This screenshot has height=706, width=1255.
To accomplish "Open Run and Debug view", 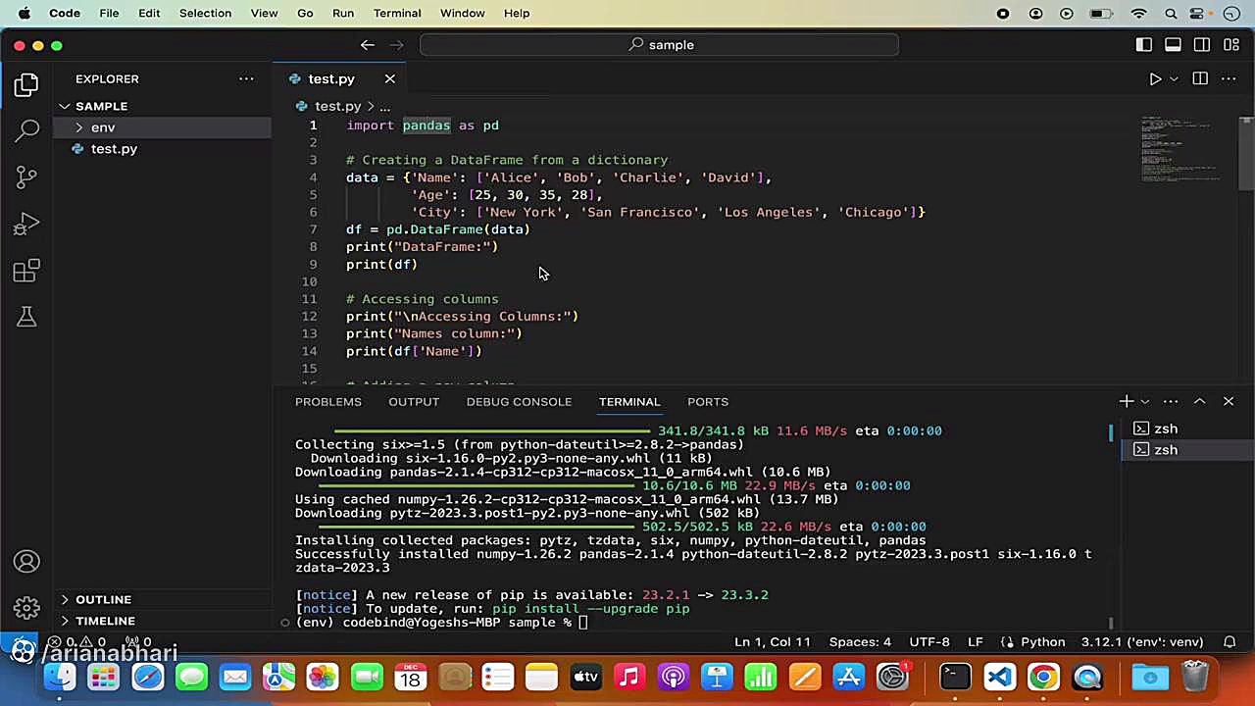I will (x=26, y=225).
